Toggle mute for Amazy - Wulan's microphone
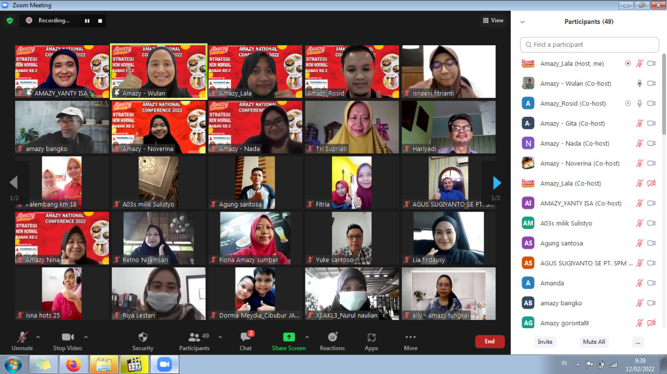Screen dimensions: 667x374 pos(639,83)
